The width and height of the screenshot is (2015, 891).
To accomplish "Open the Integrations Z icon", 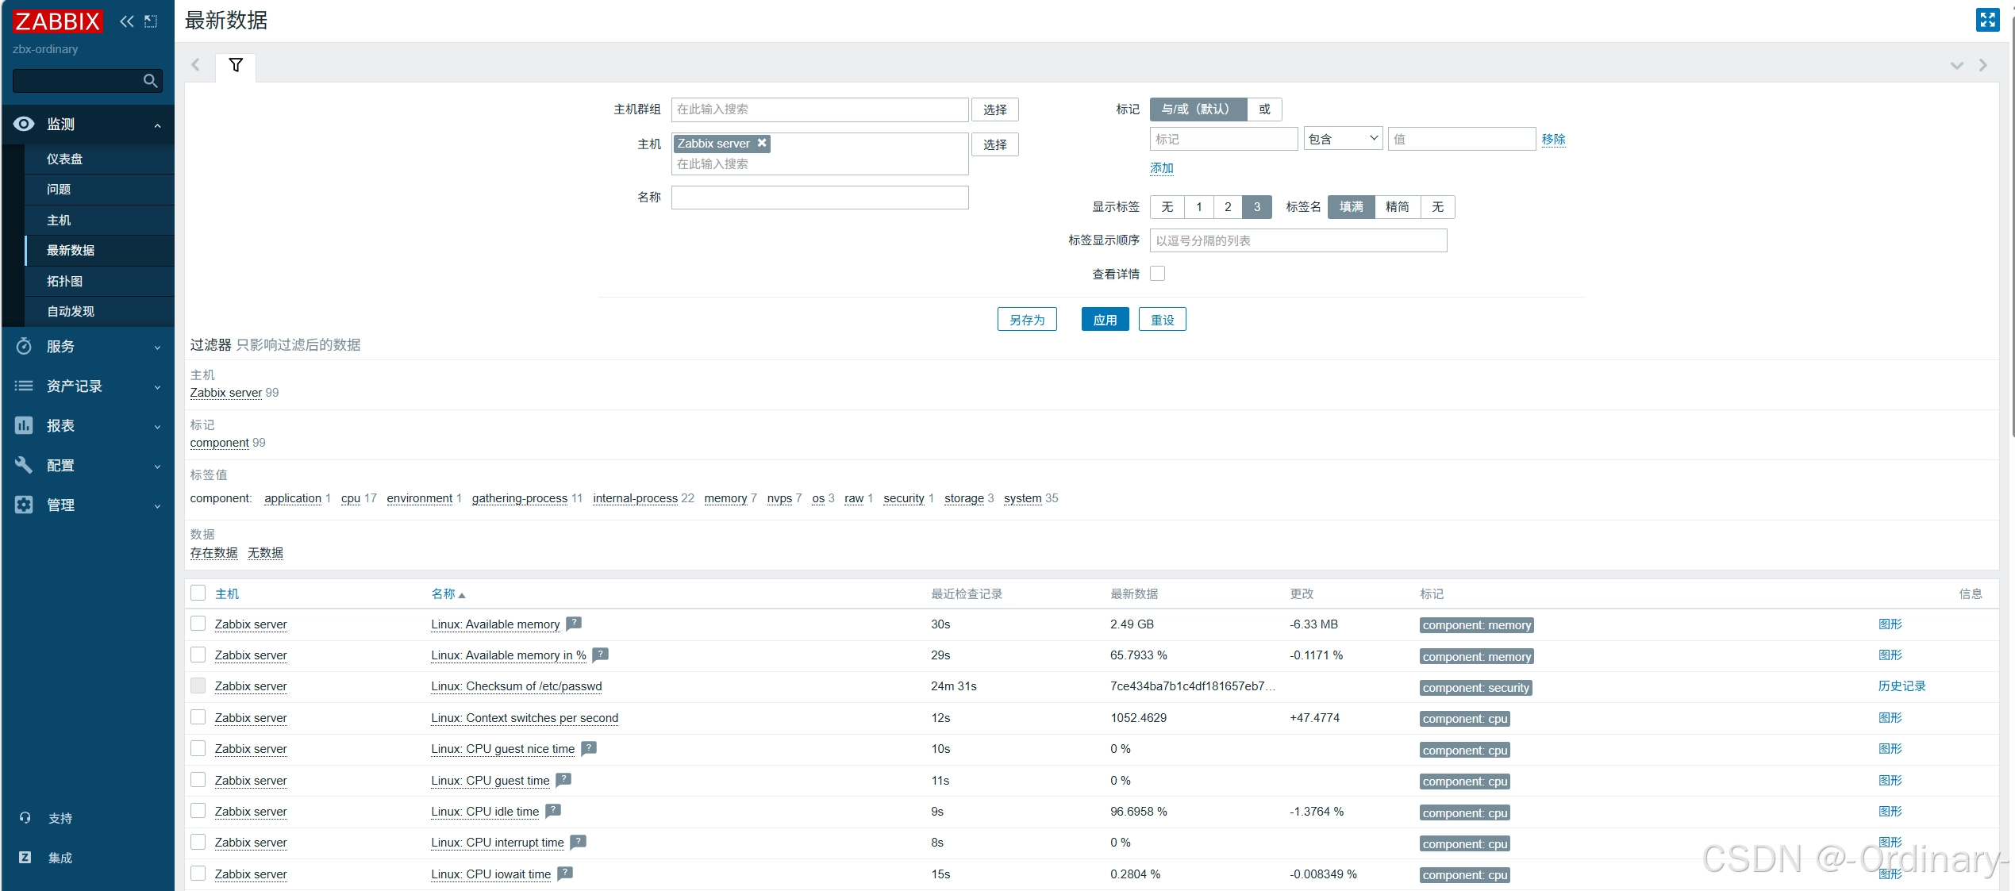I will point(25,857).
